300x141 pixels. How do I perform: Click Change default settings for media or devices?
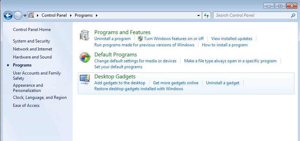(x=136, y=61)
